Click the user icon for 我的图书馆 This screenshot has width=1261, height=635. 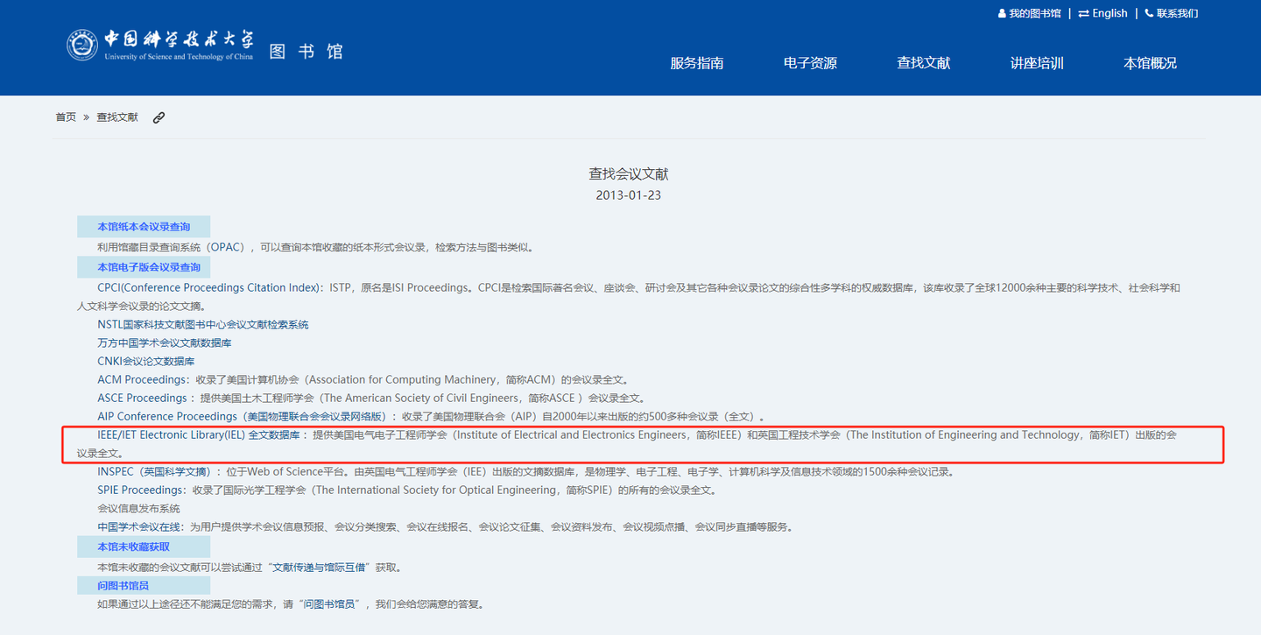click(1002, 13)
